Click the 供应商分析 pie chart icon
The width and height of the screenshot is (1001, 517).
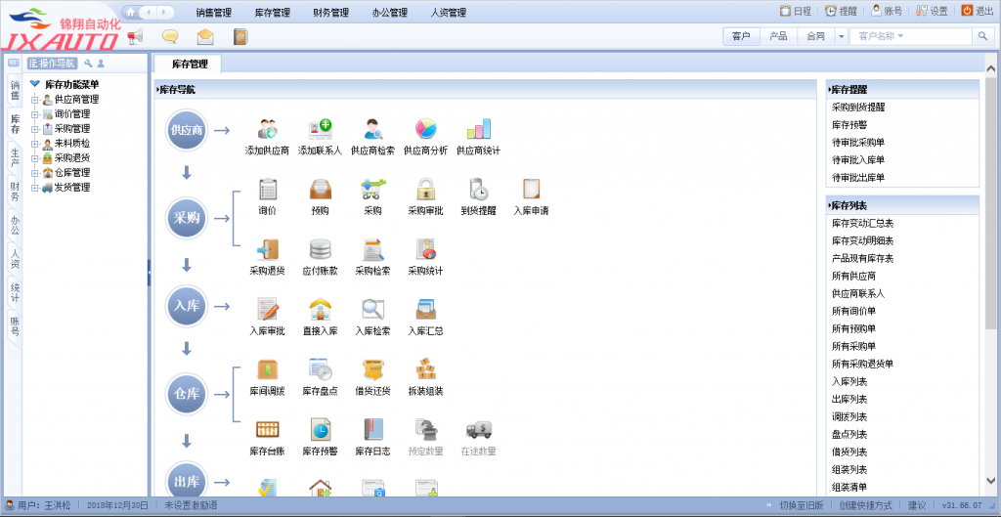(425, 130)
